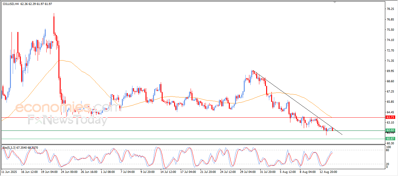Click the chart shift triangle marker
This screenshot has width=398, height=176.
point(335,2)
